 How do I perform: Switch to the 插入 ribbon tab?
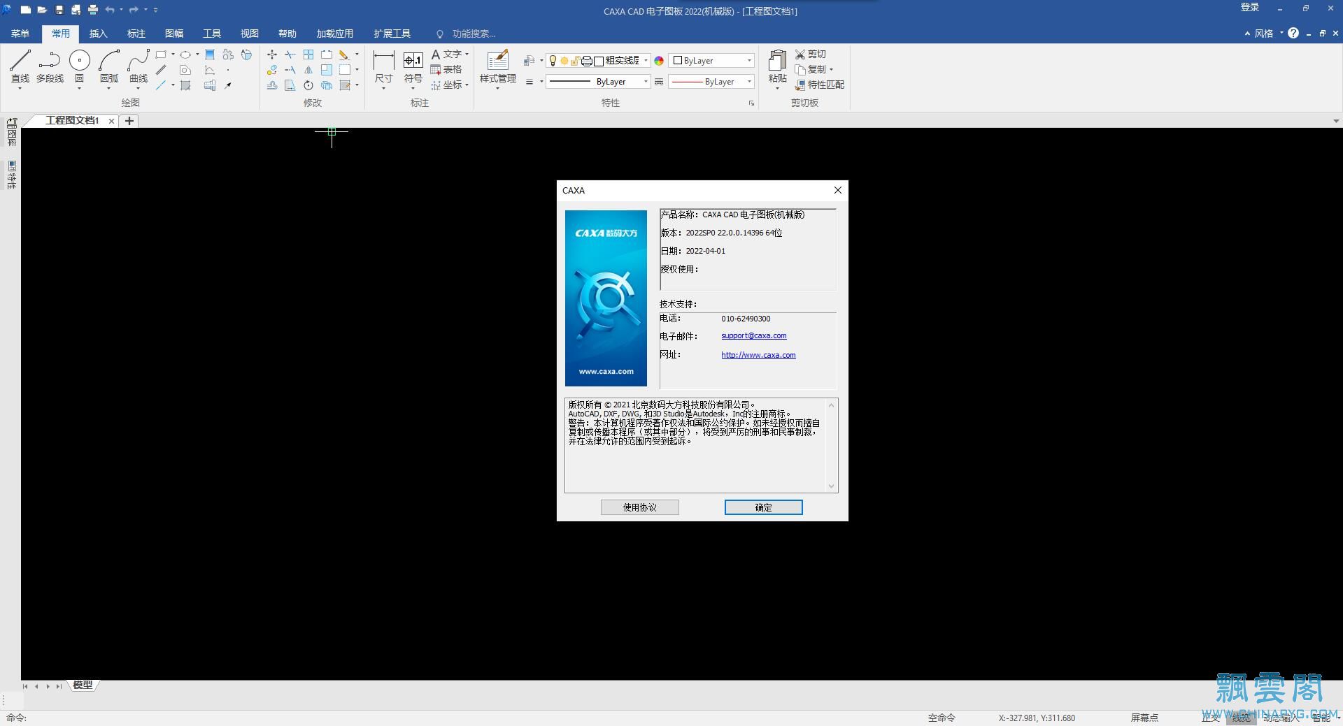(98, 34)
